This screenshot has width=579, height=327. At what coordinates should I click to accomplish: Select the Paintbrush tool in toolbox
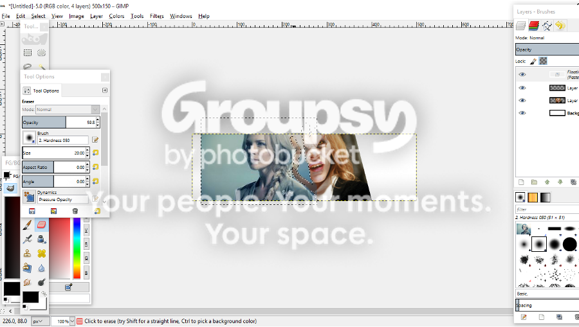(x=28, y=224)
